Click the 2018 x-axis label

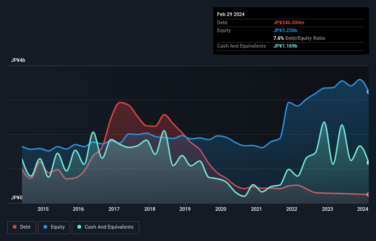(150, 209)
